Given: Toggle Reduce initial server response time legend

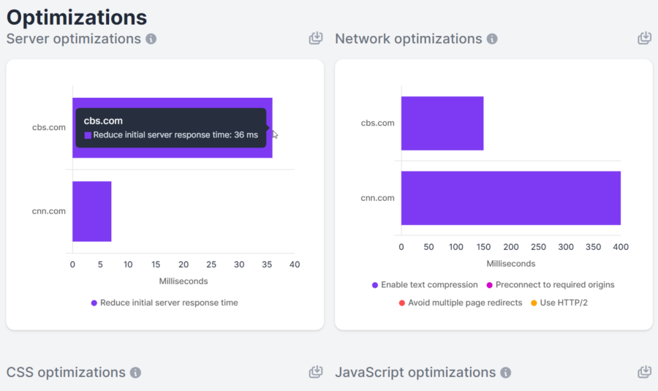Looking at the screenshot, I should (x=164, y=303).
